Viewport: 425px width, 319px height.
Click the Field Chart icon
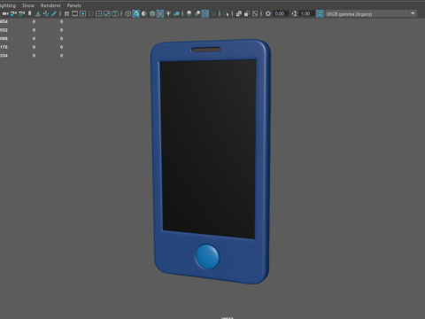[x=99, y=13]
